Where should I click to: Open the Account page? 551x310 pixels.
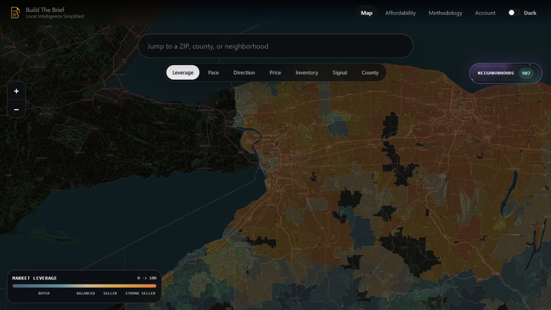click(485, 13)
